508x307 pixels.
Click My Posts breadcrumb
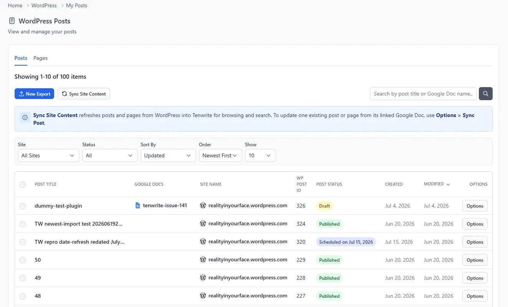point(77,5)
